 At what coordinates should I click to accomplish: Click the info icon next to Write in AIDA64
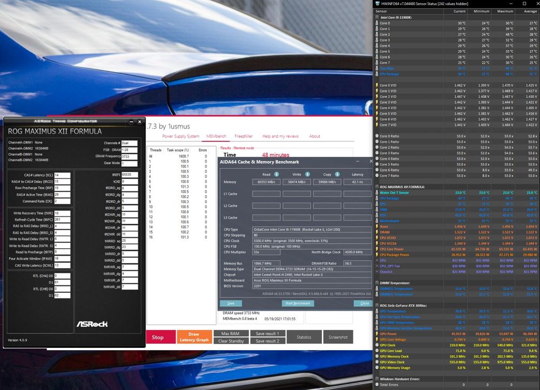tap(307, 174)
